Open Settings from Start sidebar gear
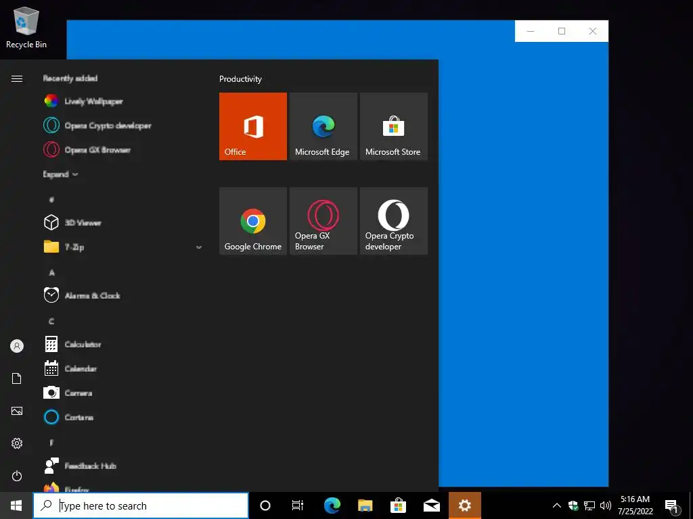693x519 pixels. click(x=17, y=443)
